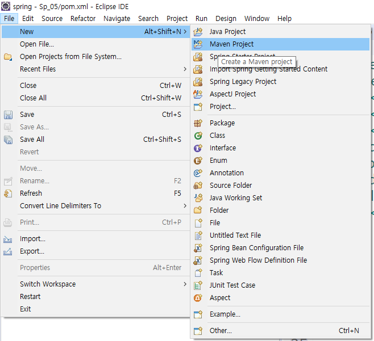This screenshot has height=341, width=374.
Task: Expand the Switch Workspace submenu arrow
Action: click(x=185, y=284)
